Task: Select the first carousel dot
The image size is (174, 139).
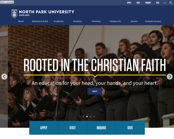Action: coord(80,117)
